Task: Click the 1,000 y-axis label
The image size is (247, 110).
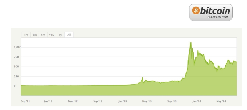Action: pos(17,47)
